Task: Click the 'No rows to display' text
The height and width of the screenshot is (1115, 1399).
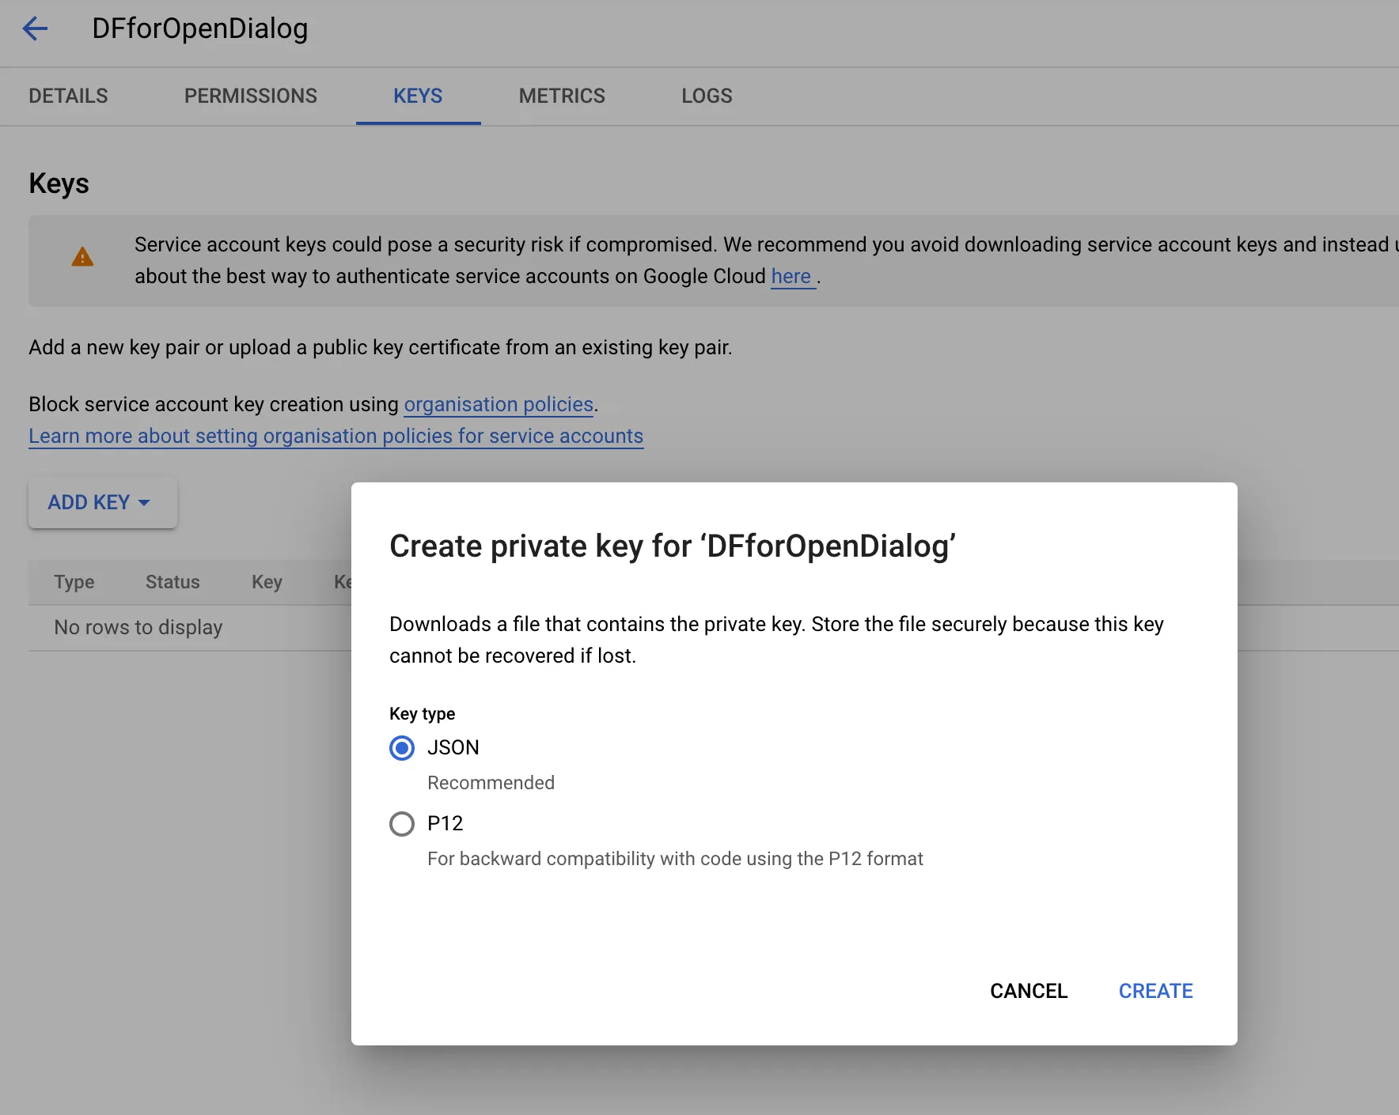Action: (x=138, y=627)
